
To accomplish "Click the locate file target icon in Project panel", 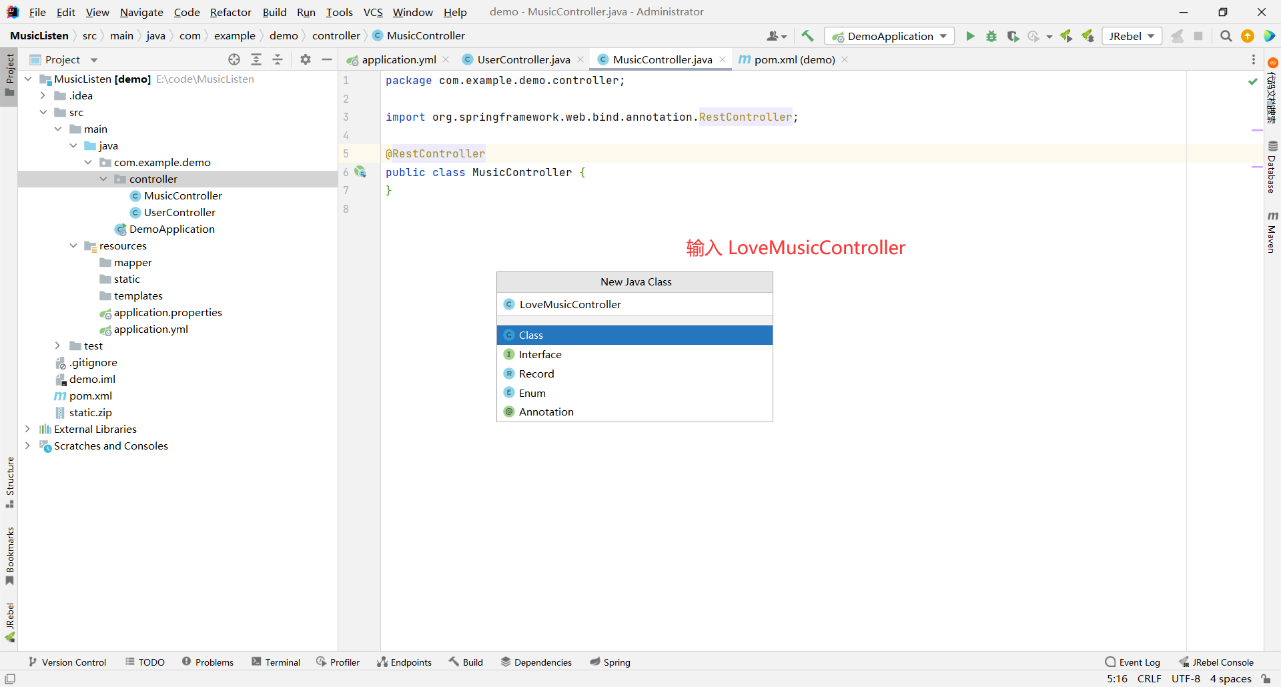I will [234, 59].
